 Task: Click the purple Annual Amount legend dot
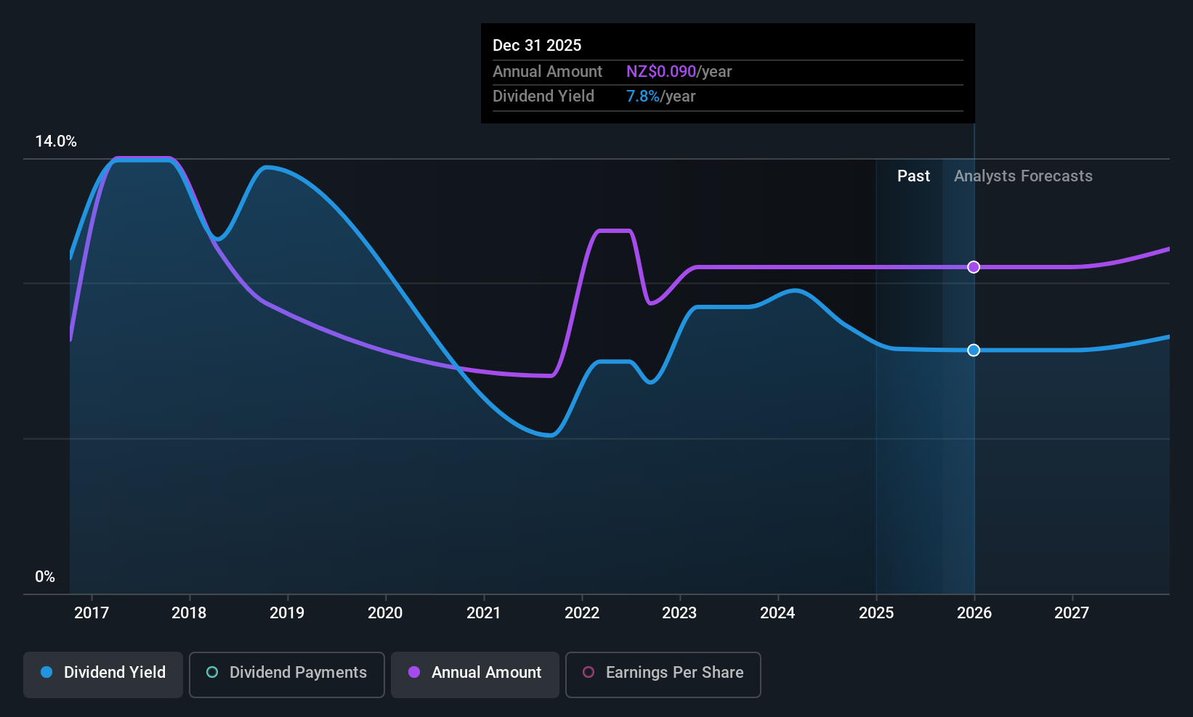point(414,672)
